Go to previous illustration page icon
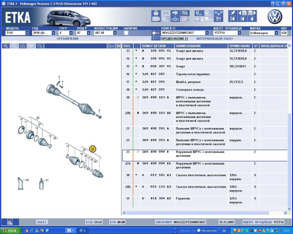Image resolution: width=293 pixels, height=234 pixels. pos(243,13)
